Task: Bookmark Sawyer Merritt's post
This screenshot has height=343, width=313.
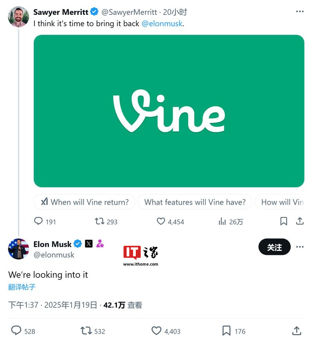Action: [x=284, y=221]
